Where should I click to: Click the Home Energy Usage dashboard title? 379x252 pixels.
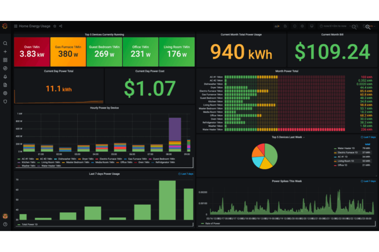pyautogui.click(x=35, y=26)
